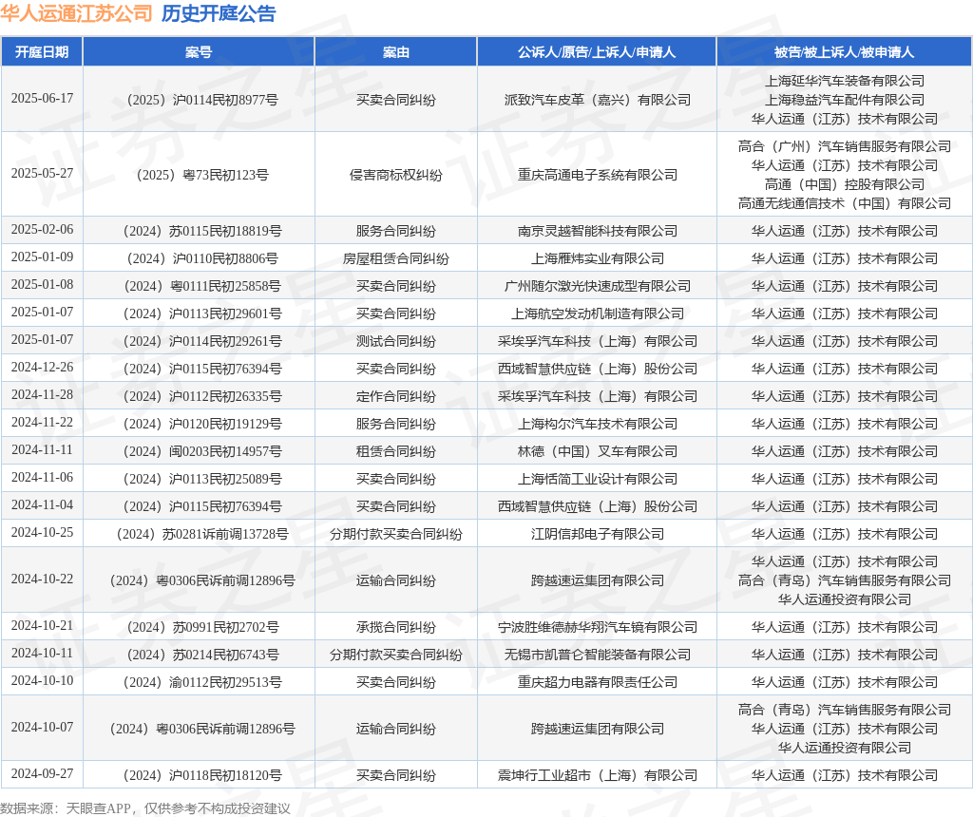Click the 房屋租赁合同纠纷 cell
The width and height of the screenshot is (973, 817).
coord(395,258)
